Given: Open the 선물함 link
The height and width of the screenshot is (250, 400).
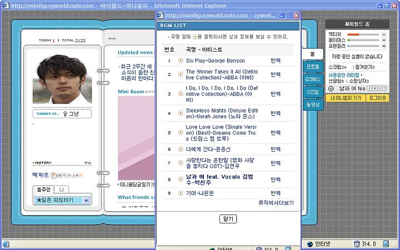Looking at the screenshot, I should click(336, 81).
